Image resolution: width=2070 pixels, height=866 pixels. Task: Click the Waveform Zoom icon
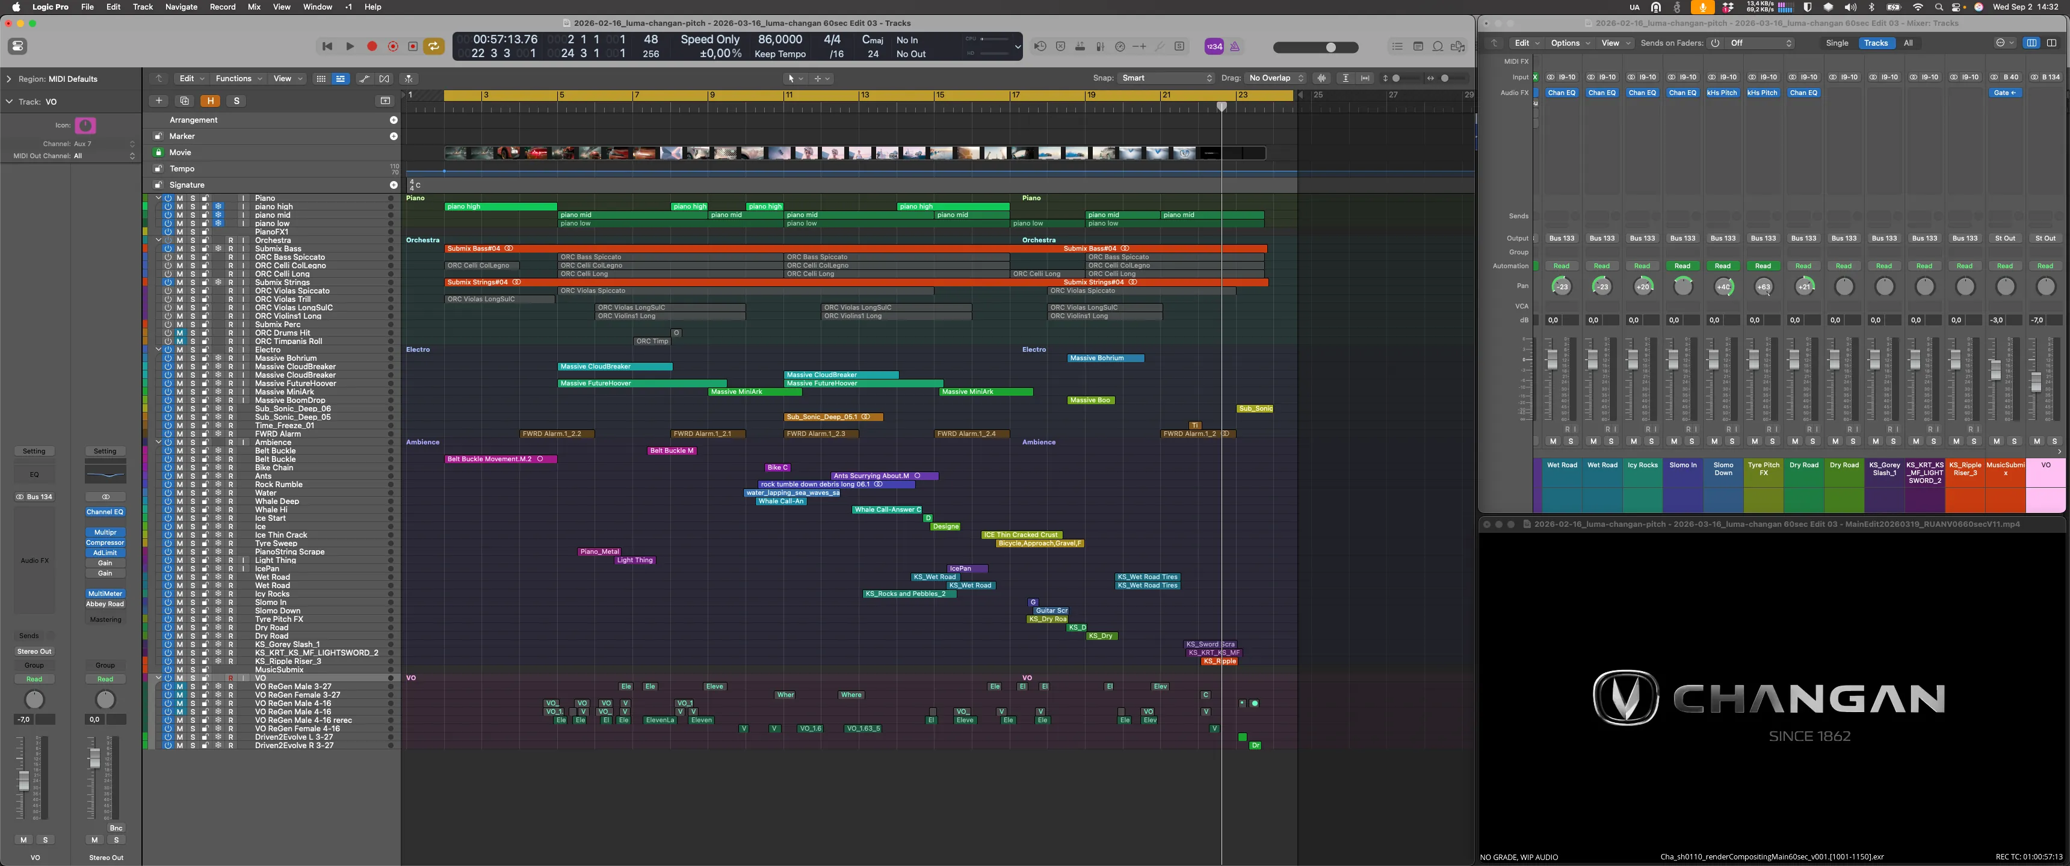click(x=1323, y=78)
